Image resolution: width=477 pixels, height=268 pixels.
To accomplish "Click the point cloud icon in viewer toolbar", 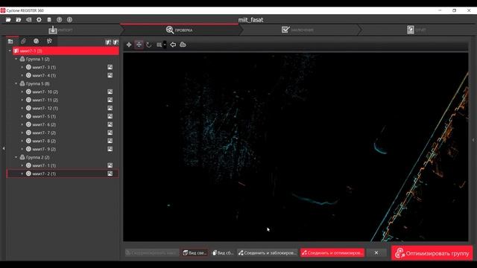I will 183,45.
